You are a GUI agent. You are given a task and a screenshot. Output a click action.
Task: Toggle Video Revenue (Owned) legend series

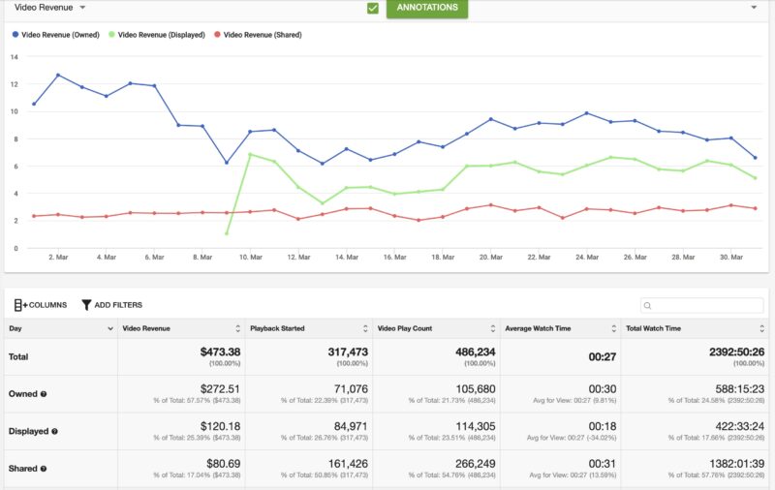coord(57,35)
